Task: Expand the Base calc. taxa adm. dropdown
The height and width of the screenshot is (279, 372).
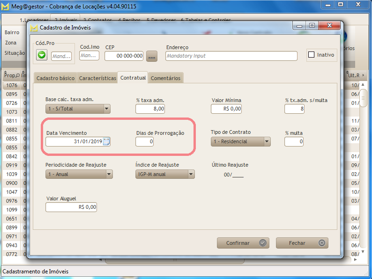Action: pos(107,109)
